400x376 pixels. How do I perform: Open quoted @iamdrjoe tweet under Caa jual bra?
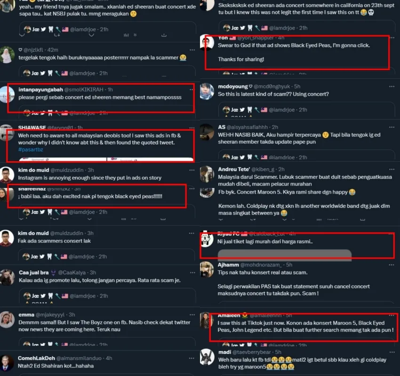click(107, 296)
